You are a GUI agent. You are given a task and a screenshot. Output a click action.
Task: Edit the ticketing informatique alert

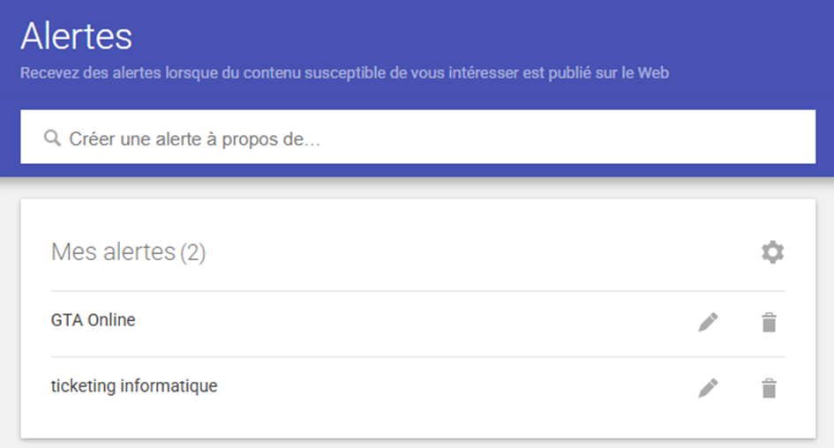point(708,388)
